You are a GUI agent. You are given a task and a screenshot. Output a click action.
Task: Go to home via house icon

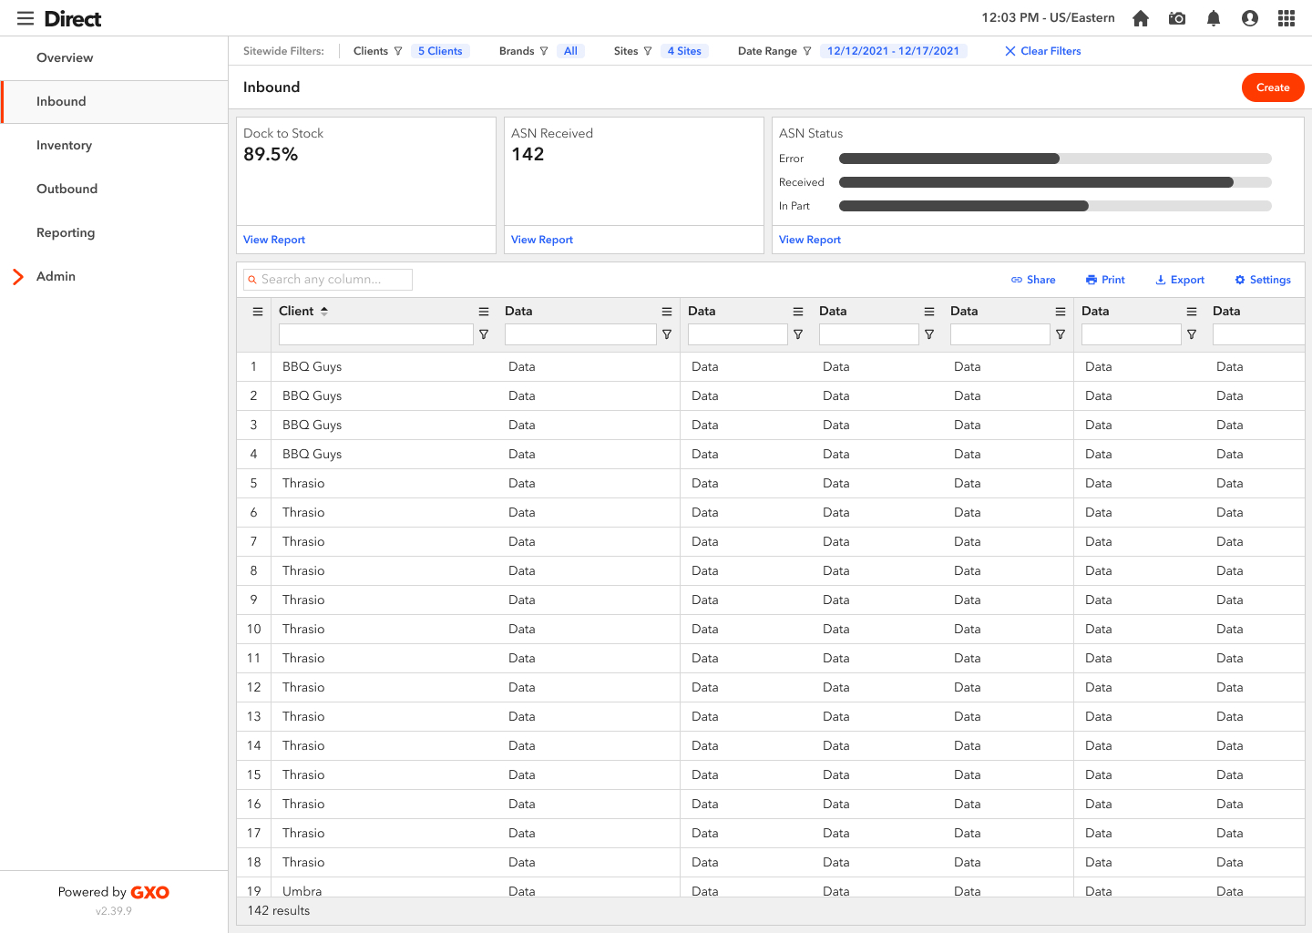[1140, 18]
